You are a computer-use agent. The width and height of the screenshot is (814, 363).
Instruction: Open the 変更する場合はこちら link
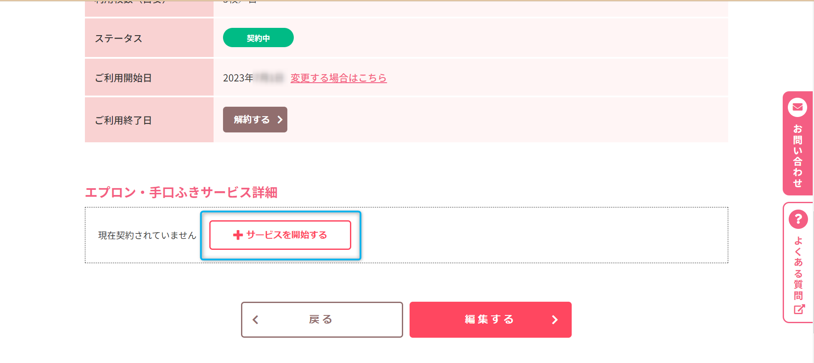(x=338, y=78)
